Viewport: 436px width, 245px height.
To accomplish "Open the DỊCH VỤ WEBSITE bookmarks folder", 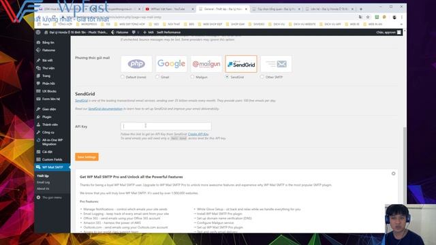I will coord(302,24).
